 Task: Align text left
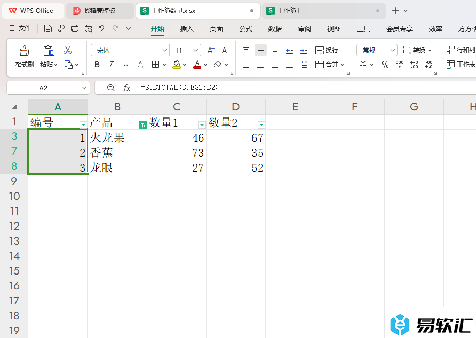(246, 65)
